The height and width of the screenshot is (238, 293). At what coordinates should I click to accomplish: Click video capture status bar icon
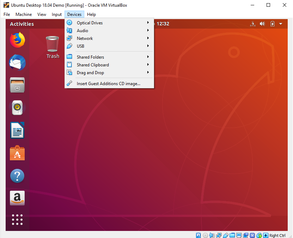coord(245,235)
